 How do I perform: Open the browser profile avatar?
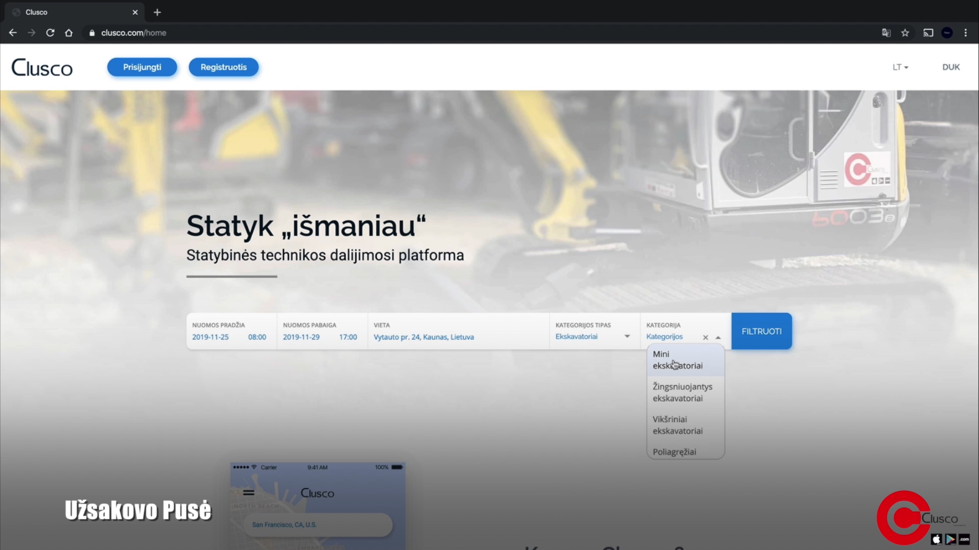[x=947, y=33]
